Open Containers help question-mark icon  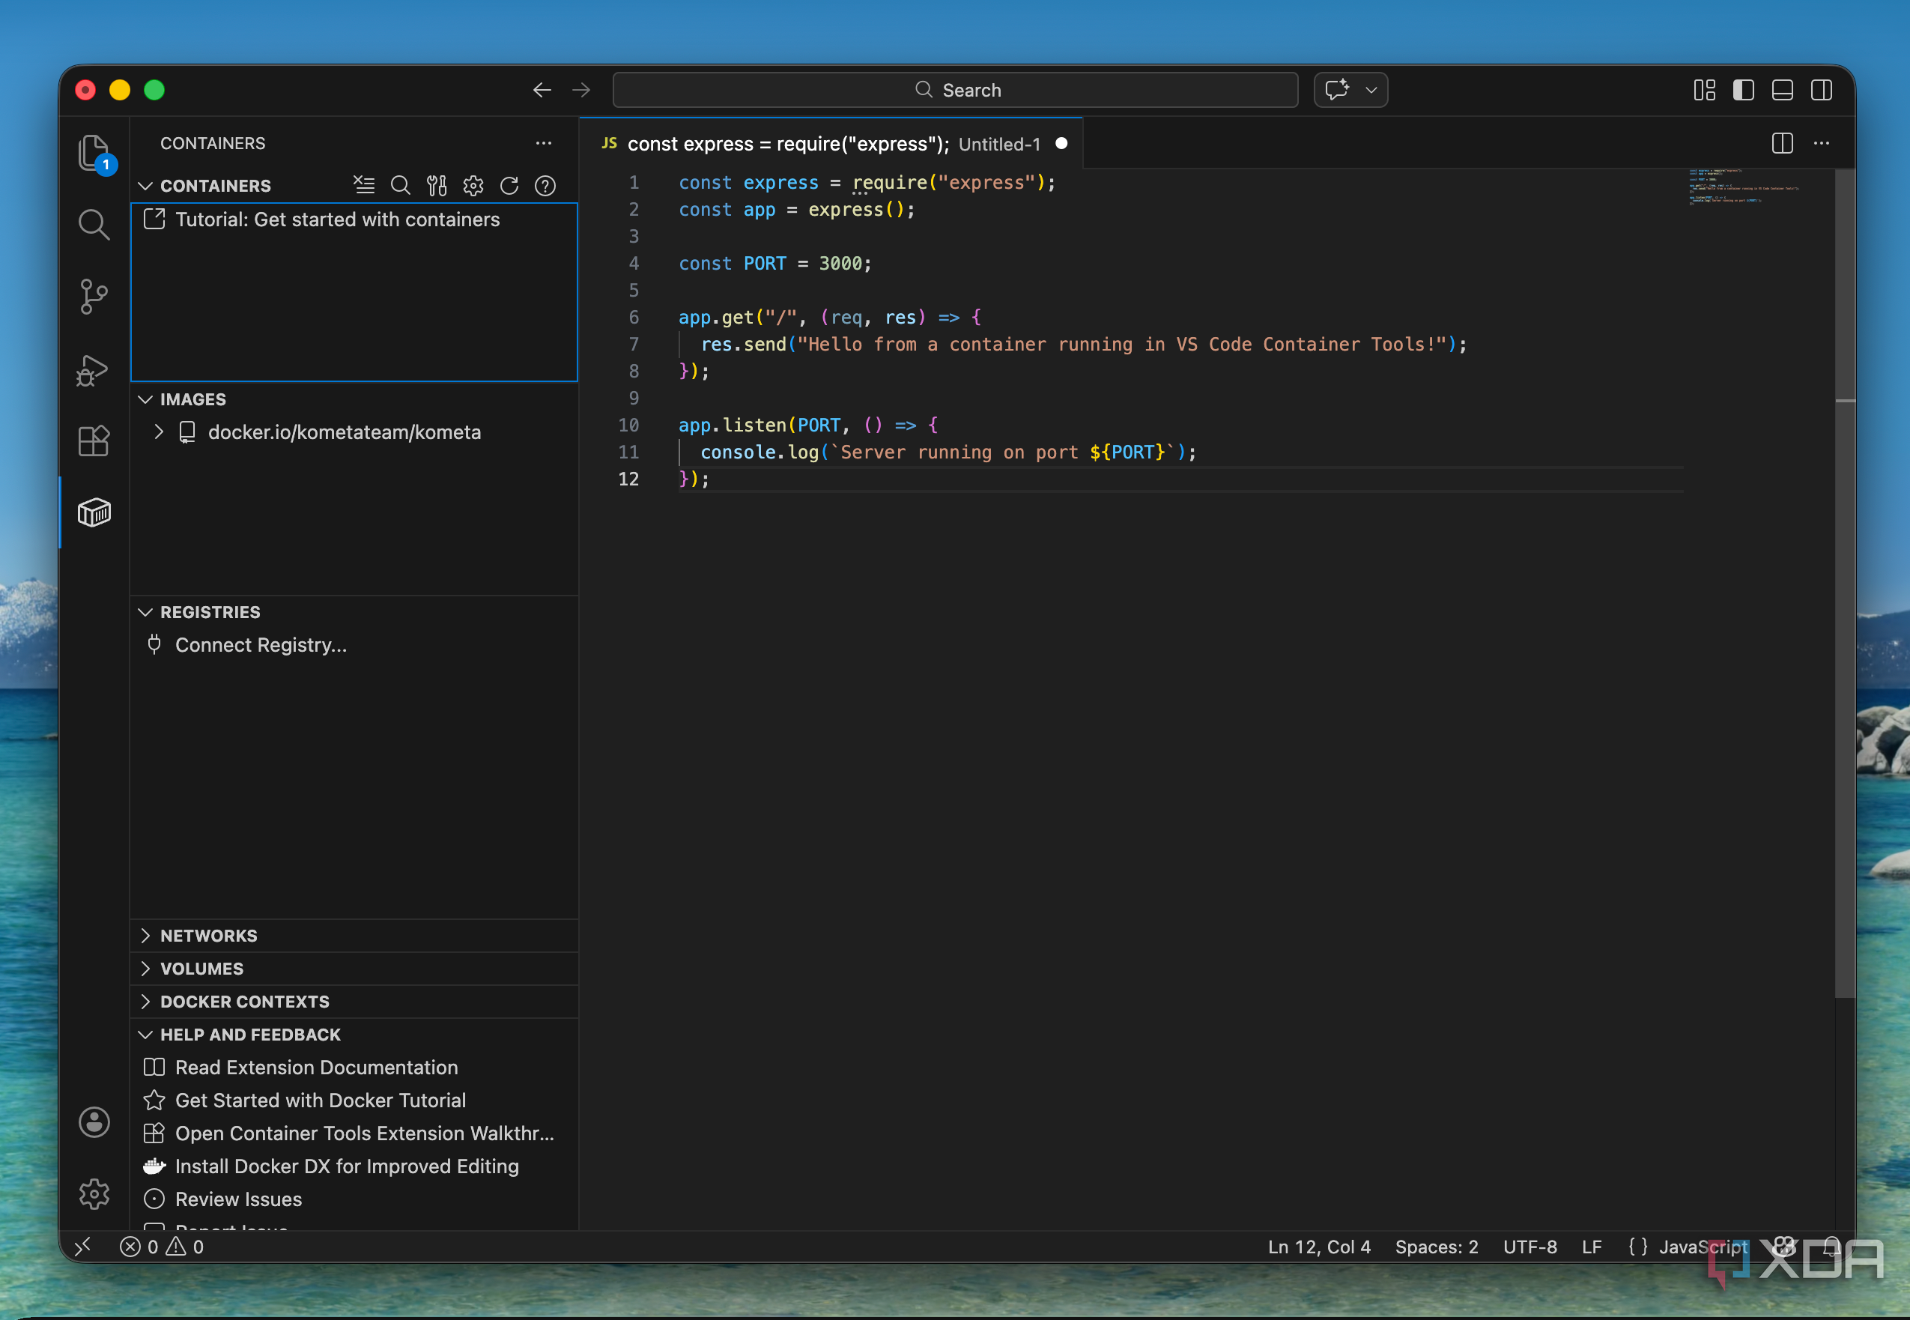(x=546, y=185)
